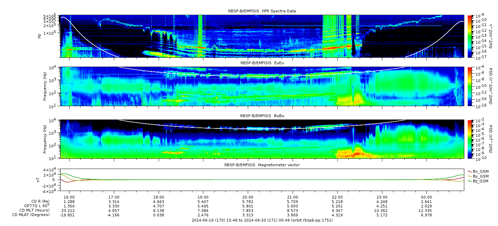Select the RBSP-B/EMFISIS EuEu title

(262, 63)
